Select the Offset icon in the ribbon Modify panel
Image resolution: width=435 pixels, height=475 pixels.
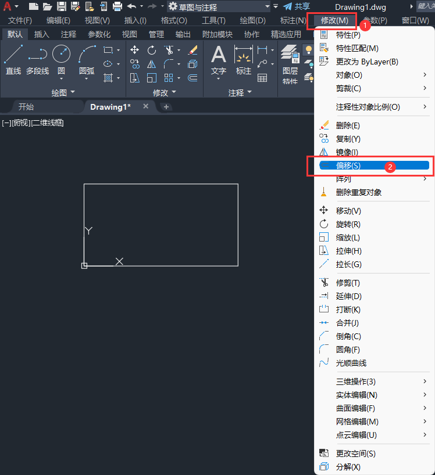tap(193, 78)
